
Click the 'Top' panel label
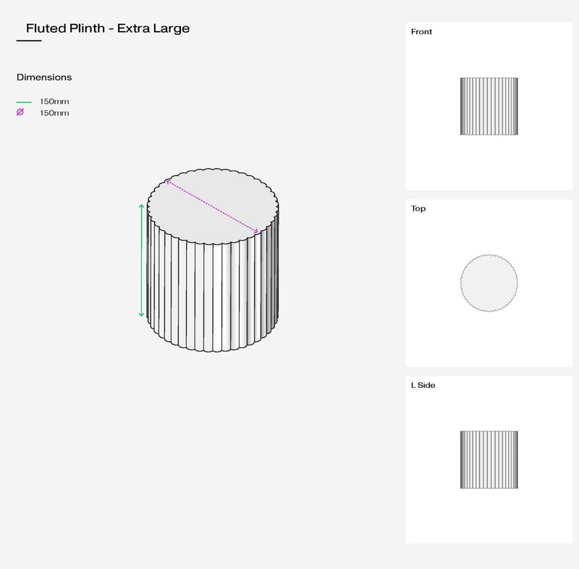418,208
